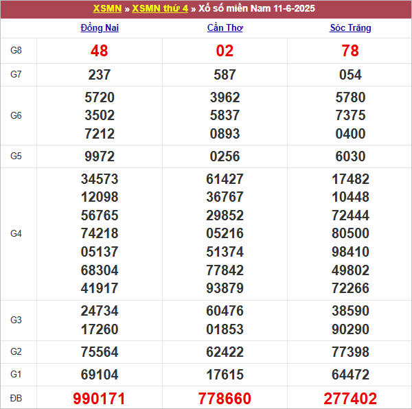412x409 pixels.
Task: Click G5 number 9972
Action: click(x=100, y=156)
